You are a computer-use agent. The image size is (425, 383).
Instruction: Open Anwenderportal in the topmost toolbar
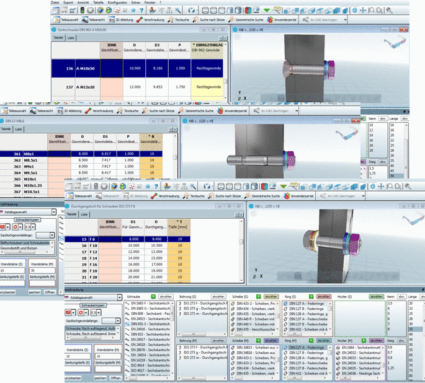(x=282, y=20)
